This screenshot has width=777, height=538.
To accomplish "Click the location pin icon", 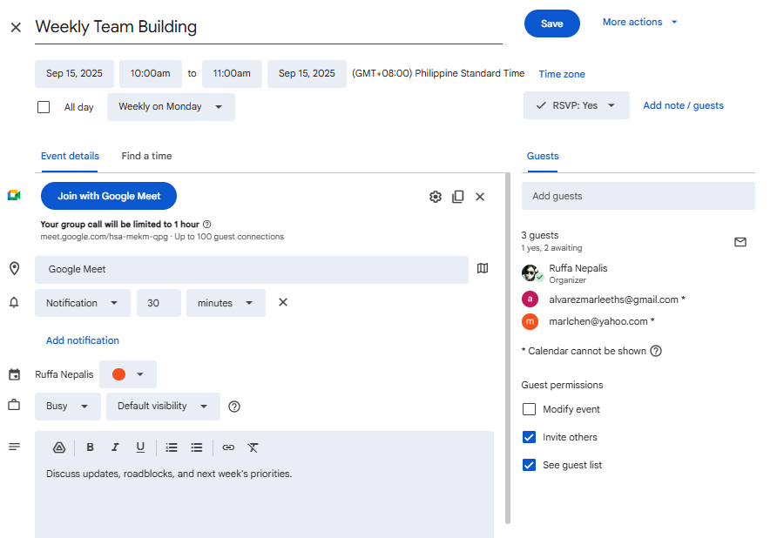I will pos(14,268).
